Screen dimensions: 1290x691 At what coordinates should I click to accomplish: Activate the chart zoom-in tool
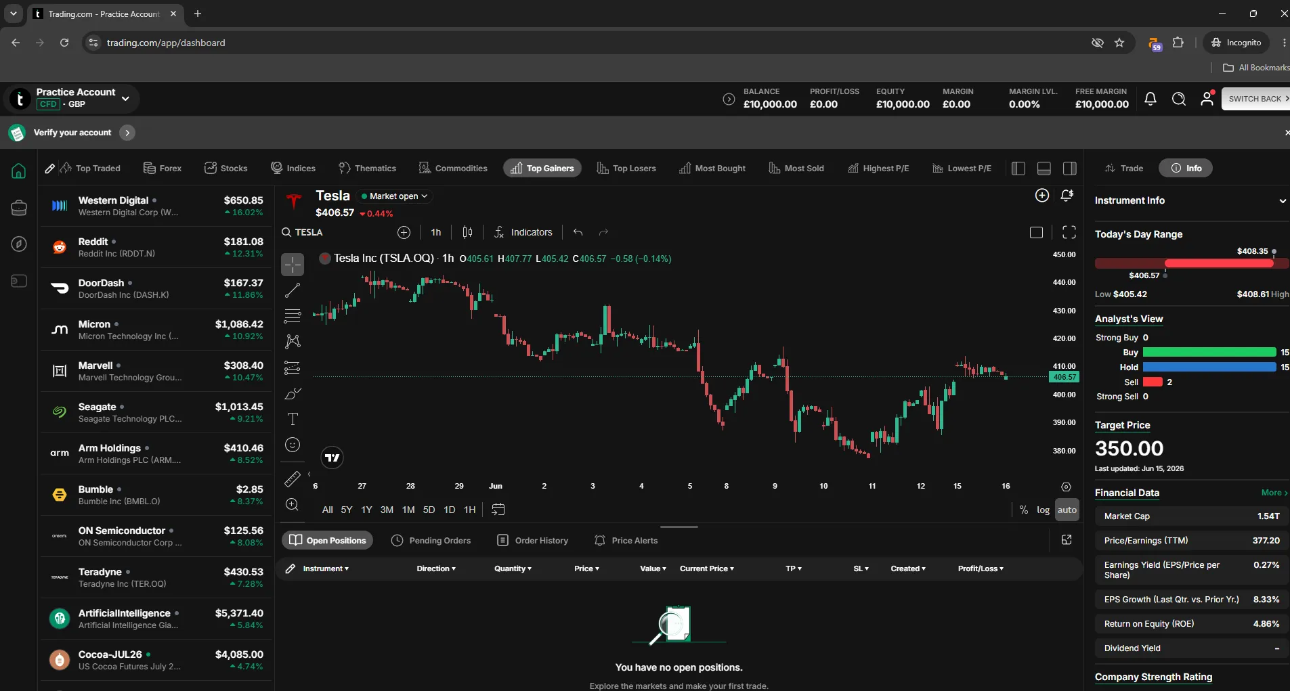tap(293, 504)
